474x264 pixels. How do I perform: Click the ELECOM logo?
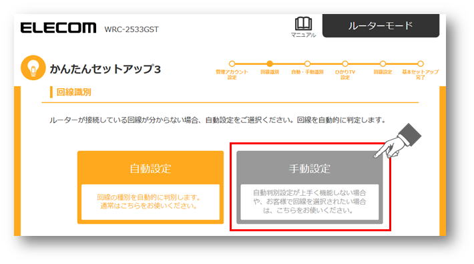click(58, 28)
